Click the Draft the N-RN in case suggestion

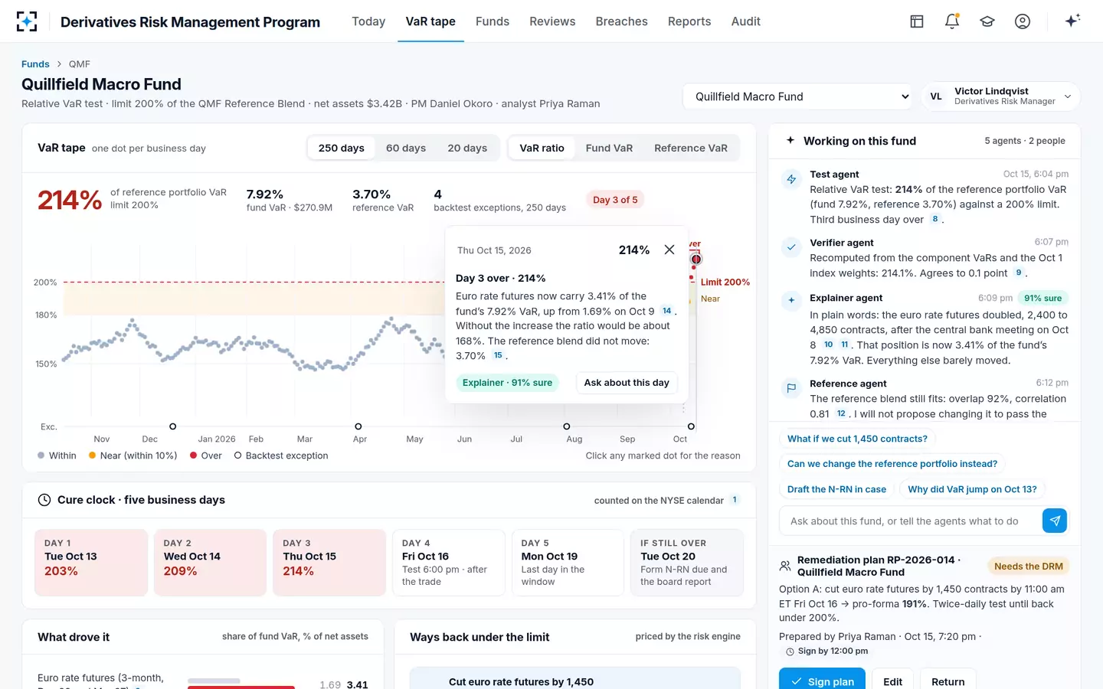click(x=836, y=489)
